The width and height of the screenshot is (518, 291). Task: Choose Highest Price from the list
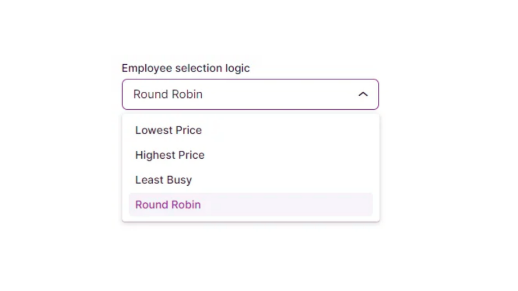(170, 155)
